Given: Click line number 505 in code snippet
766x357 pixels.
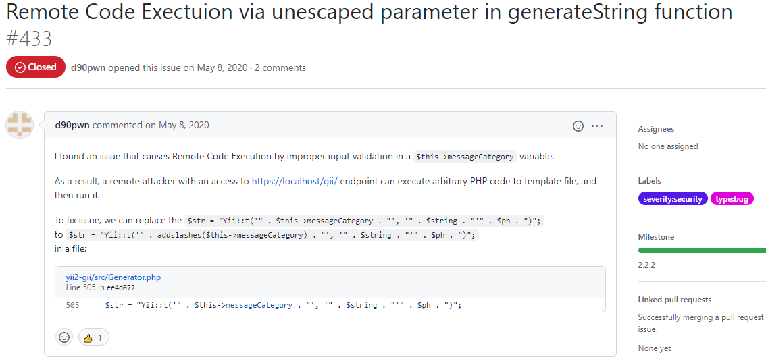Looking at the screenshot, I should coord(73,305).
